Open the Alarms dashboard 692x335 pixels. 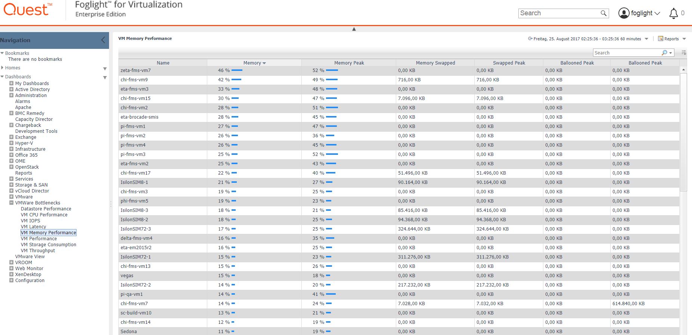pos(23,101)
